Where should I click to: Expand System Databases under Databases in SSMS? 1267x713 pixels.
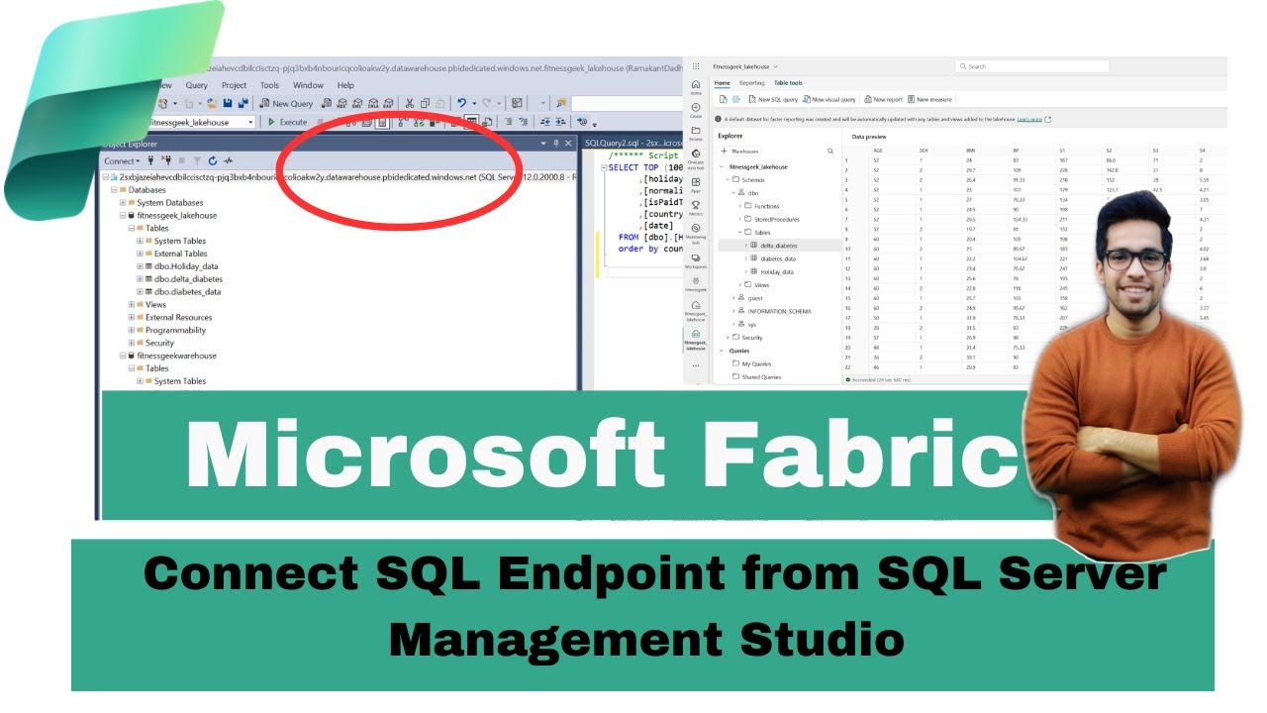click(x=124, y=202)
